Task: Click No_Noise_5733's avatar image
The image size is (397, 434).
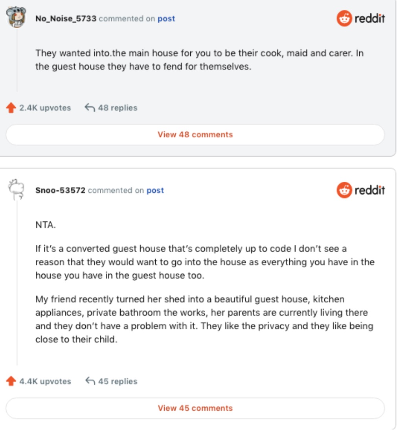Action: (x=17, y=17)
